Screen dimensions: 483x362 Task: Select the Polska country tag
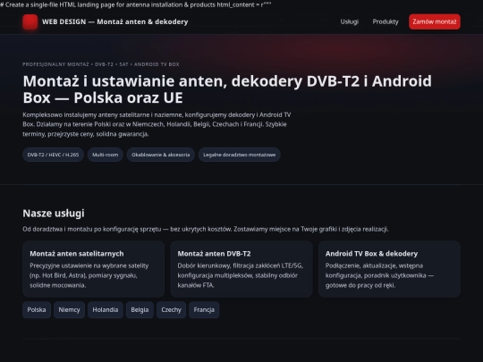[37, 309]
